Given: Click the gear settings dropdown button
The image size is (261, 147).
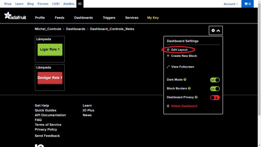Looking at the screenshot, I should coord(216,31).
